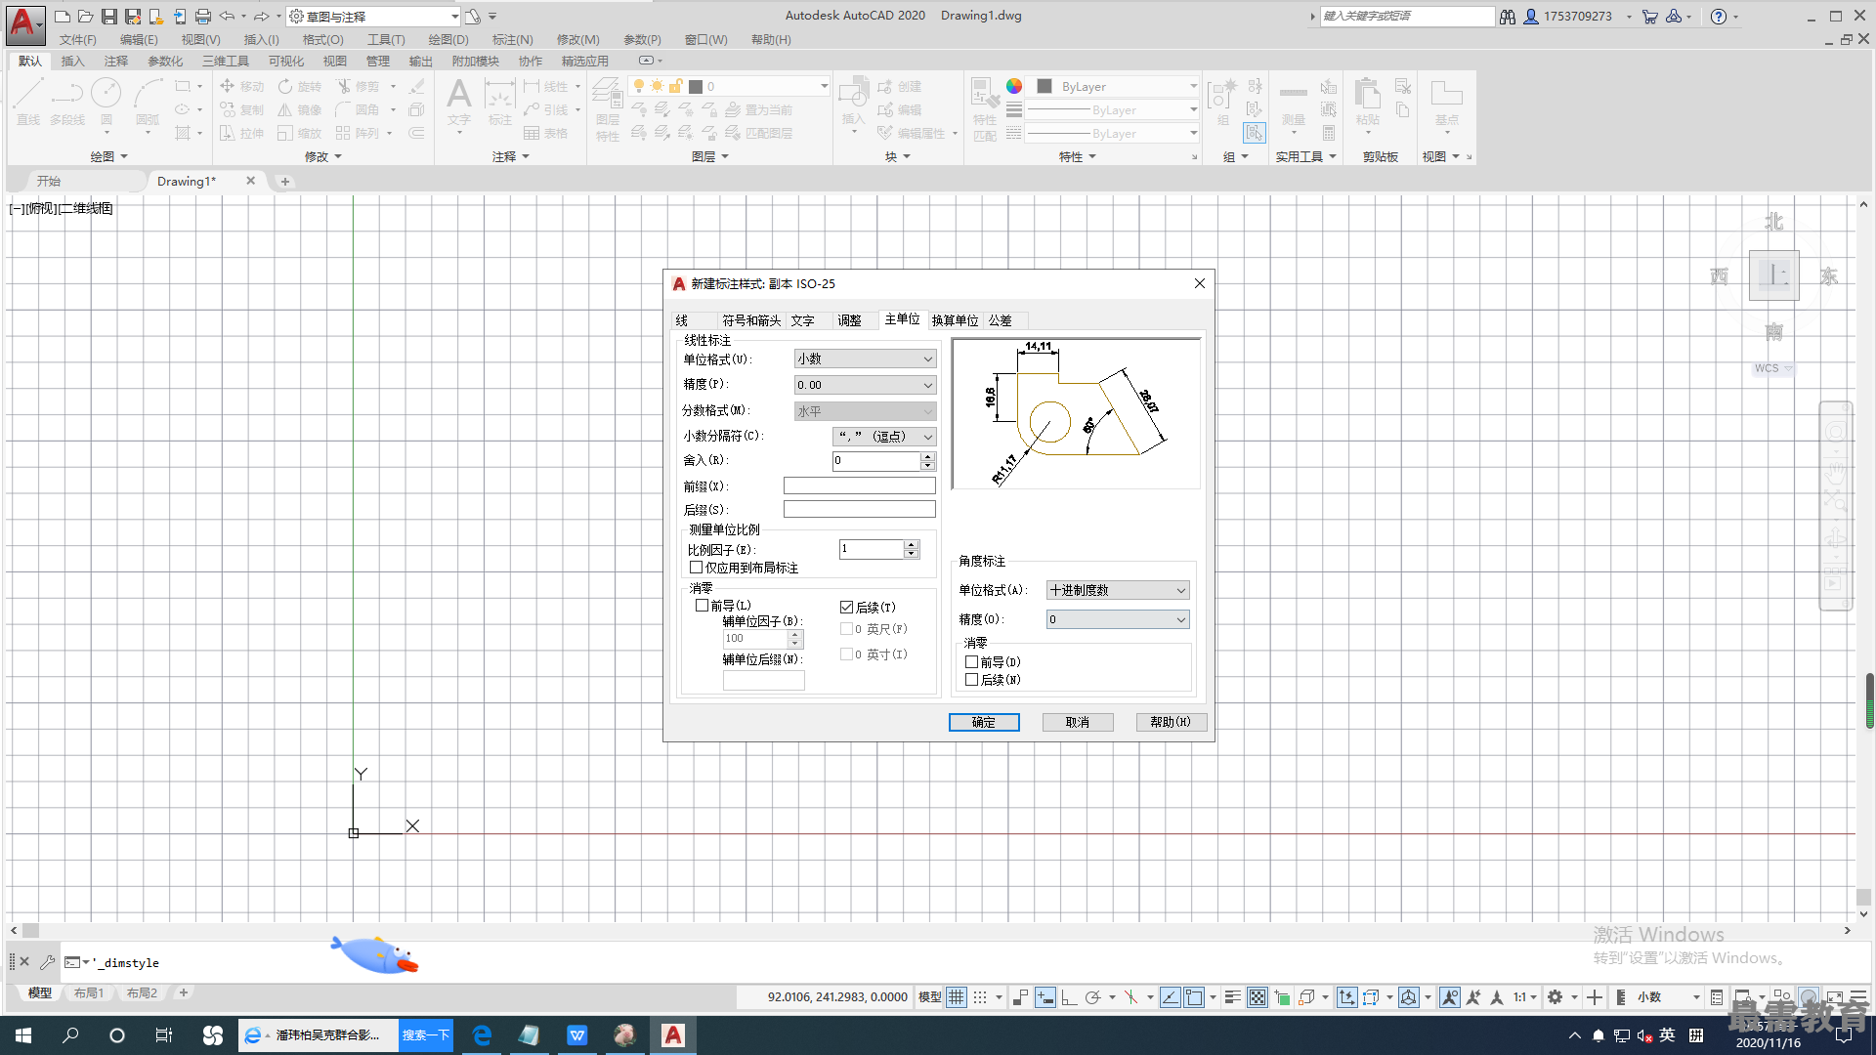This screenshot has height=1055, width=1876.
Task: Click the Plot (print) icon in quick access toolbar
Action: [x=202, y=17]
